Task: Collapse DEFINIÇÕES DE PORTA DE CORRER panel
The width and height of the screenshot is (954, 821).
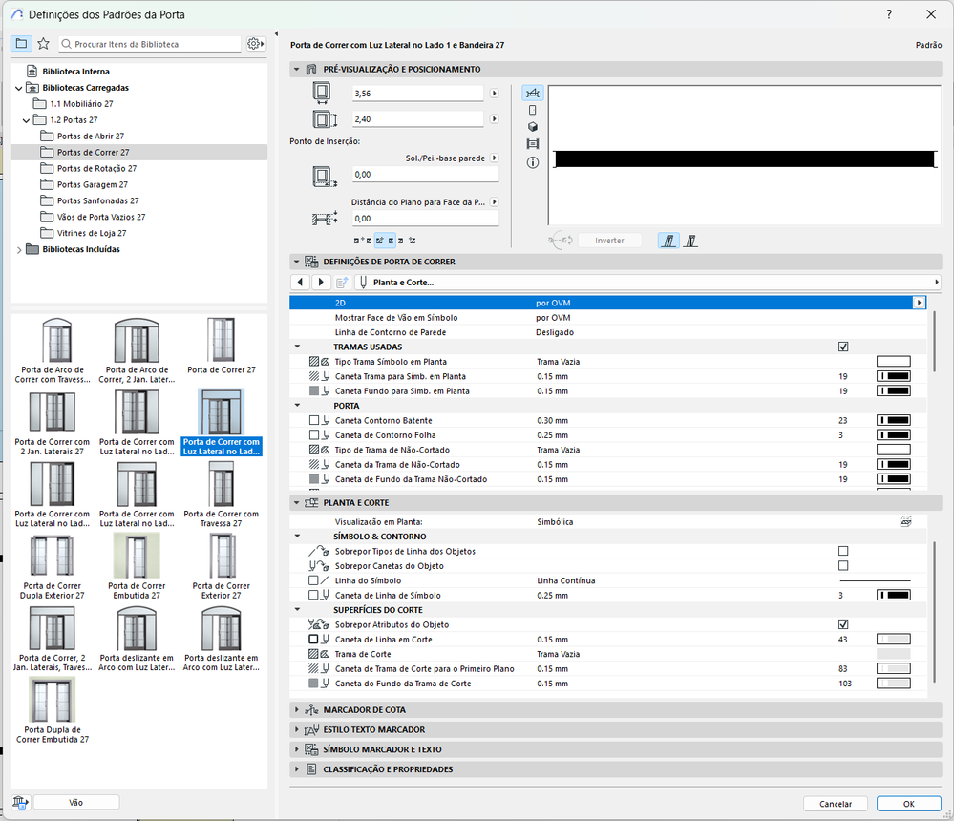Action: [x=297, y=262]
